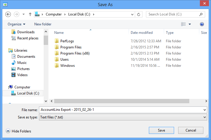
Task: Click the Cancel button
Action: 191,130
